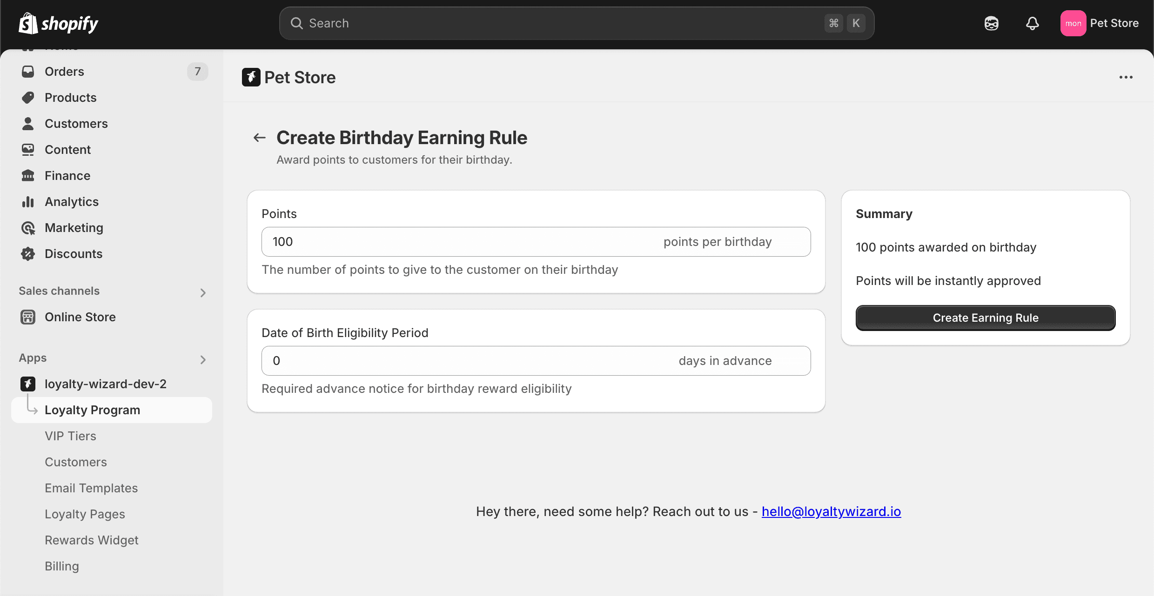Click the Shopify logo
Viewport: 1154px width, 596px height.
click(58, 23)
